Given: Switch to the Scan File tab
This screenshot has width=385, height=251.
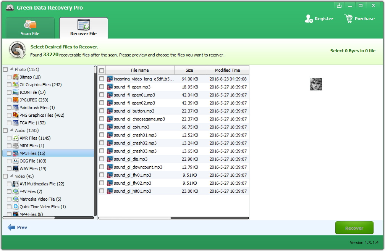Looking at the screenshot, I should click(x=30, y=28).
